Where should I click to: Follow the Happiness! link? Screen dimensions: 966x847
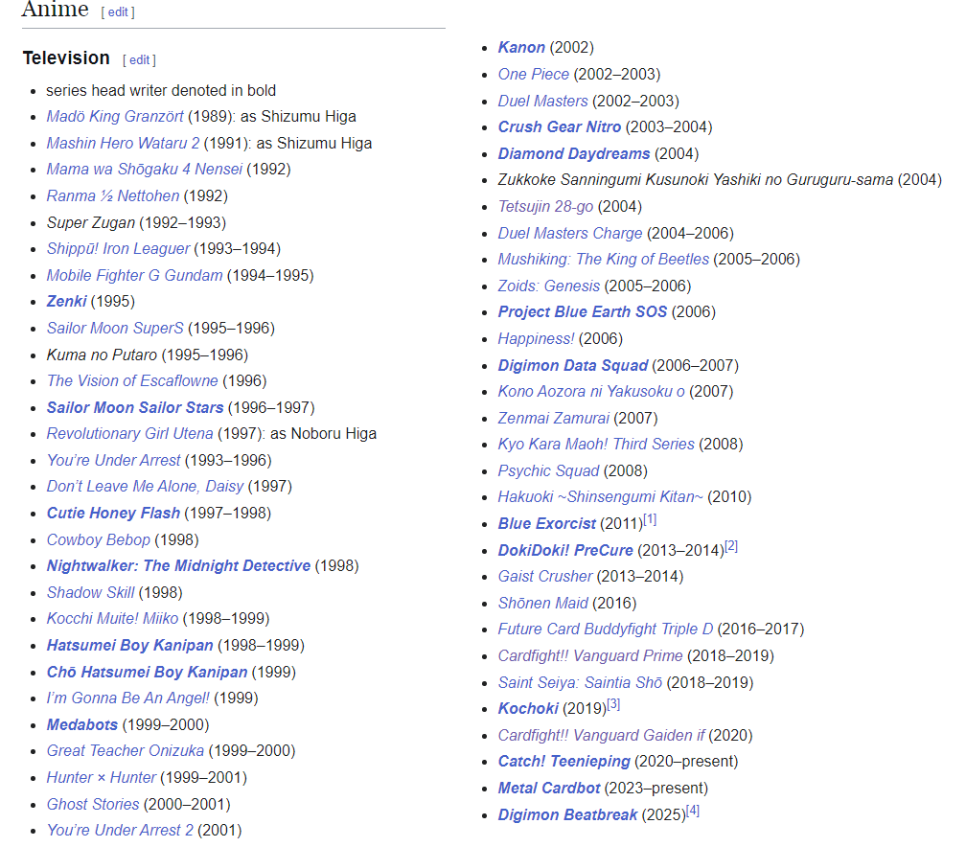tap(536, 339)
